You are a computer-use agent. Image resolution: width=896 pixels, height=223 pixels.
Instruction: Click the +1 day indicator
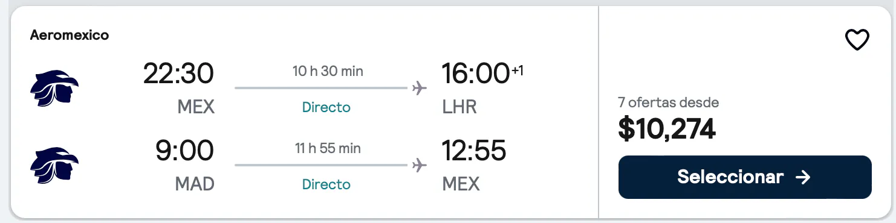(x=518, y=70)
